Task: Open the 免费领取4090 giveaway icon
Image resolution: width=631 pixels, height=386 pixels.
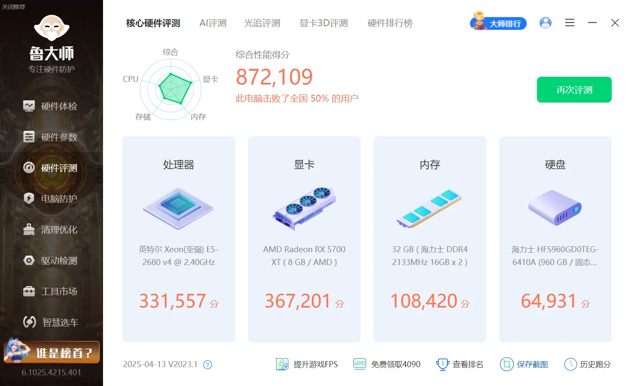Action: 359,364
